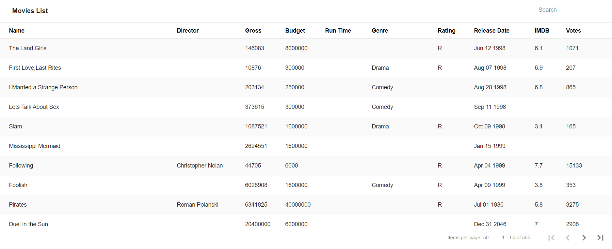The width and height of the screenshot is (612, 249).
Task: Click budget value 6000
Action: 291,166
